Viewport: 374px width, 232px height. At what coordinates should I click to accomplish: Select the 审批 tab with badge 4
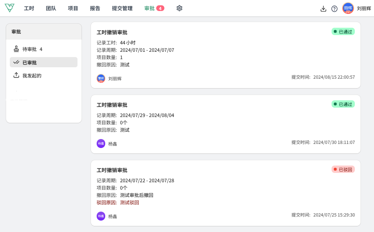tap(154, 8)
